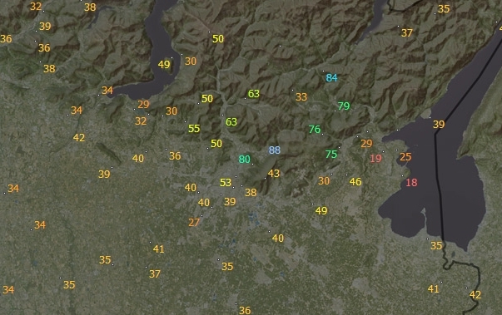Select the red 19 station reading

click(375, 158)
